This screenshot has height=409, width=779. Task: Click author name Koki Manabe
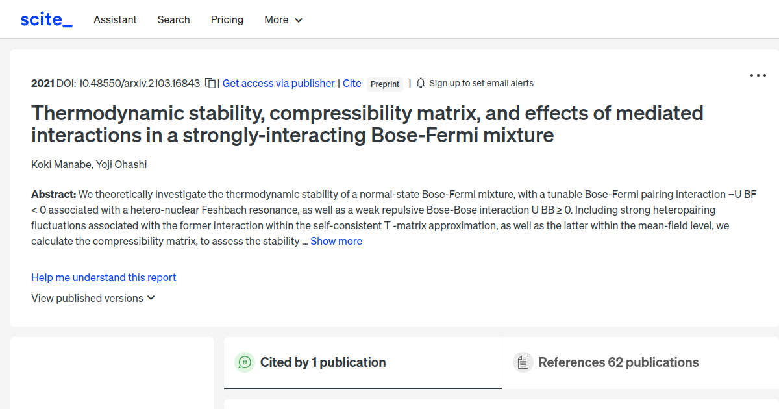tap(56, 164)
